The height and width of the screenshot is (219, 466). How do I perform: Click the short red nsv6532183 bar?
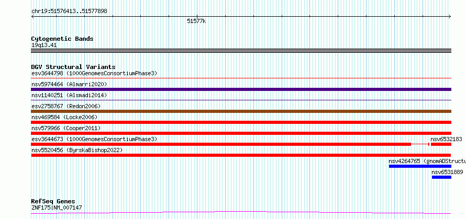click(x=441, y=144)
